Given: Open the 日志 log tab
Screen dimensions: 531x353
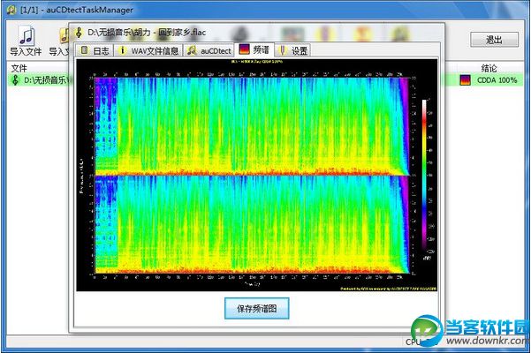Looking at the screenshot, I should click(x=94, y=51).
